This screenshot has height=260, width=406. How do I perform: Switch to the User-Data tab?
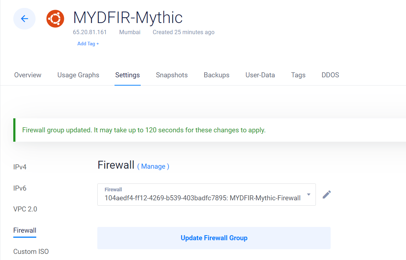click(x=260, y=75)
